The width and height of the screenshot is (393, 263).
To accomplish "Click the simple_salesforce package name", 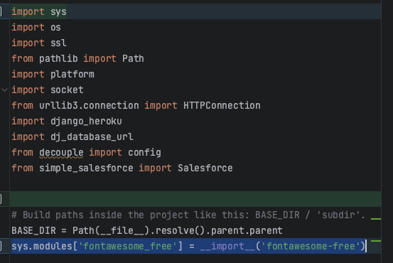I will [x=86, y=168].
